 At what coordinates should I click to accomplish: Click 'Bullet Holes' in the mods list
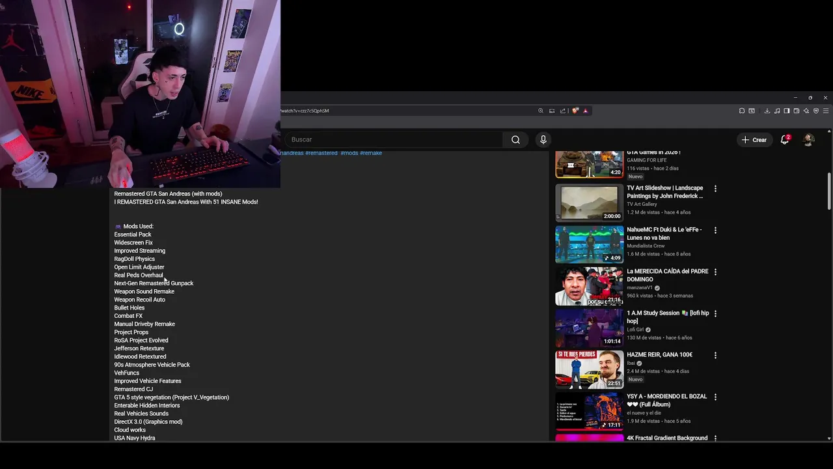[130, 307]
